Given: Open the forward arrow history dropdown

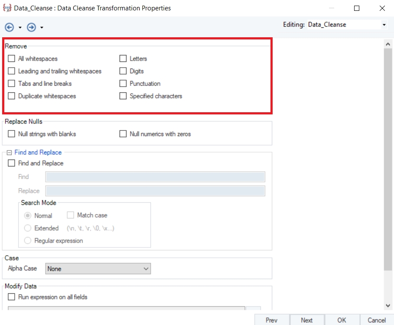Looking at the screenshot, I should [x=42, y=28].
